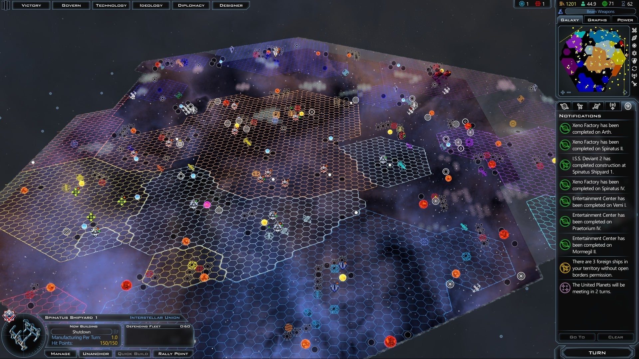Open the Diplomacy menu
639x359 pixels.
(191, 5)
